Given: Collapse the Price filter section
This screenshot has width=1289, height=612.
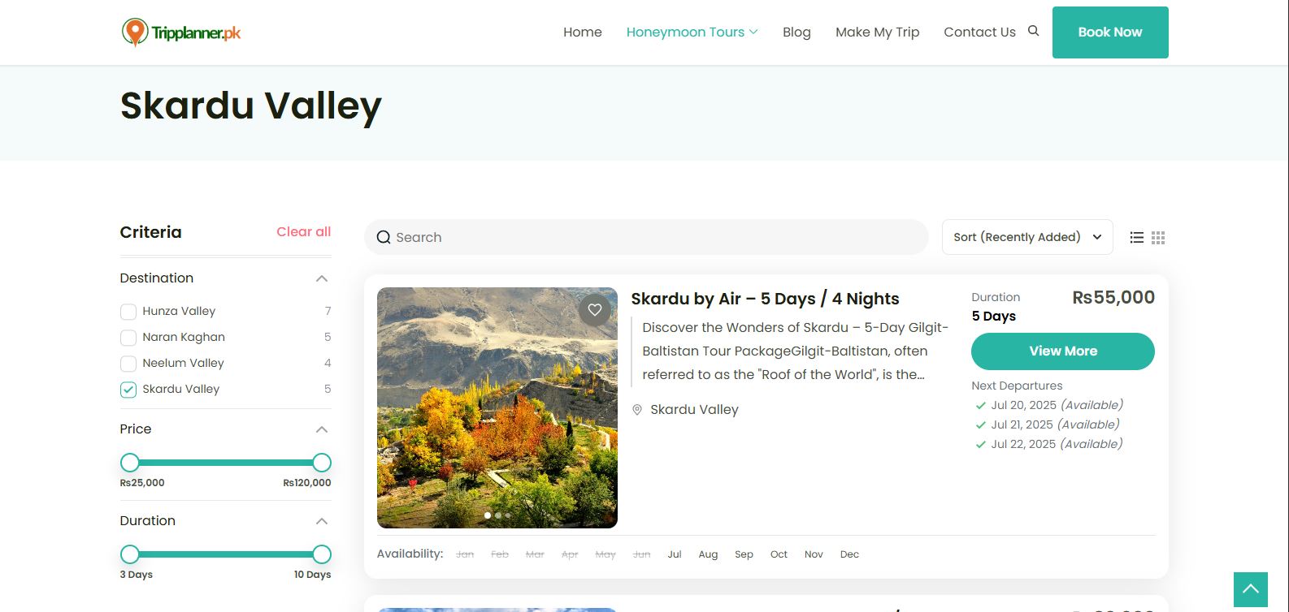Looking at the screenshot, I should tap(322, 429).
